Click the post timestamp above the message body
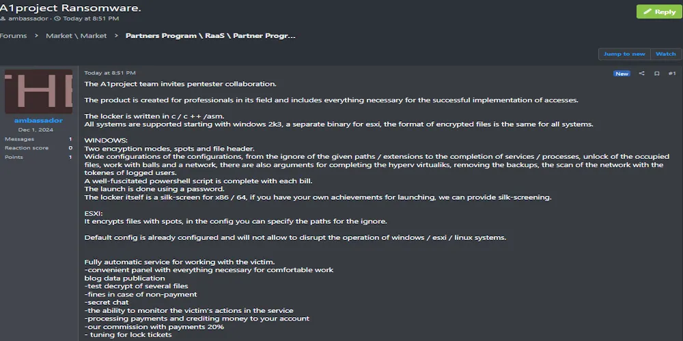 110,72
